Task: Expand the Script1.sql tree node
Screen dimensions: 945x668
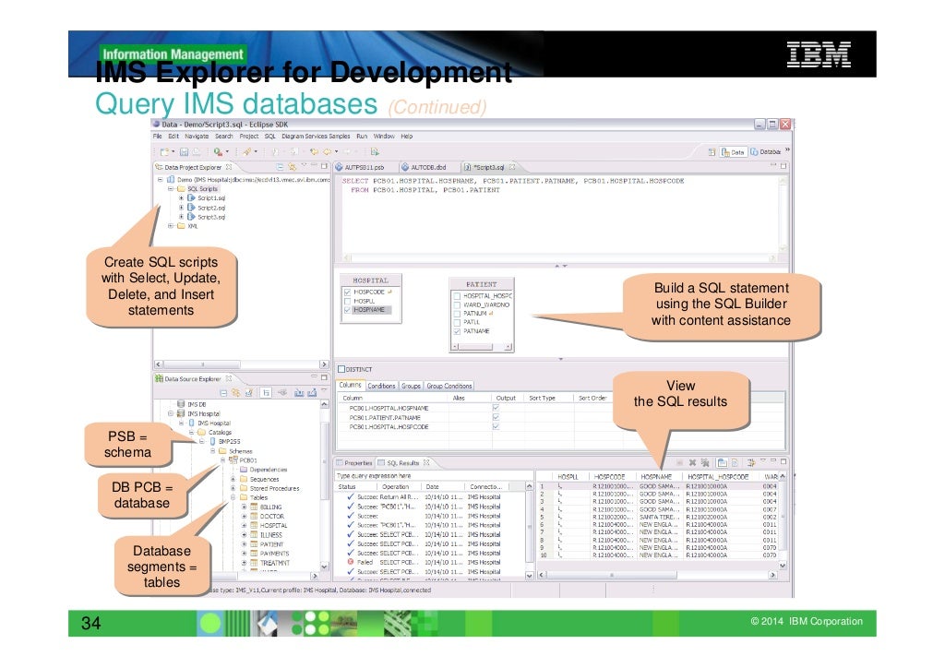Action: (181, 197)
